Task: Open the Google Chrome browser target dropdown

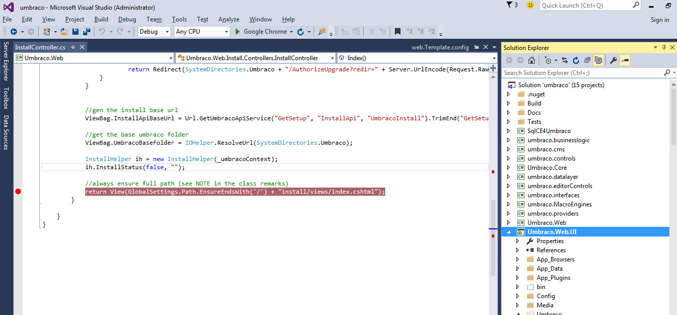Action: [x=291, y=32]
